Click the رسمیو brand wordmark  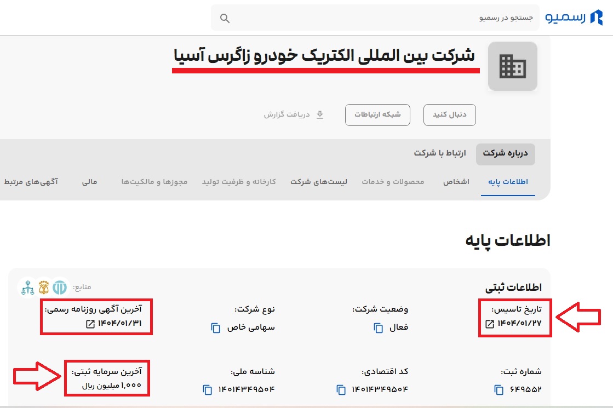[565, 18]
